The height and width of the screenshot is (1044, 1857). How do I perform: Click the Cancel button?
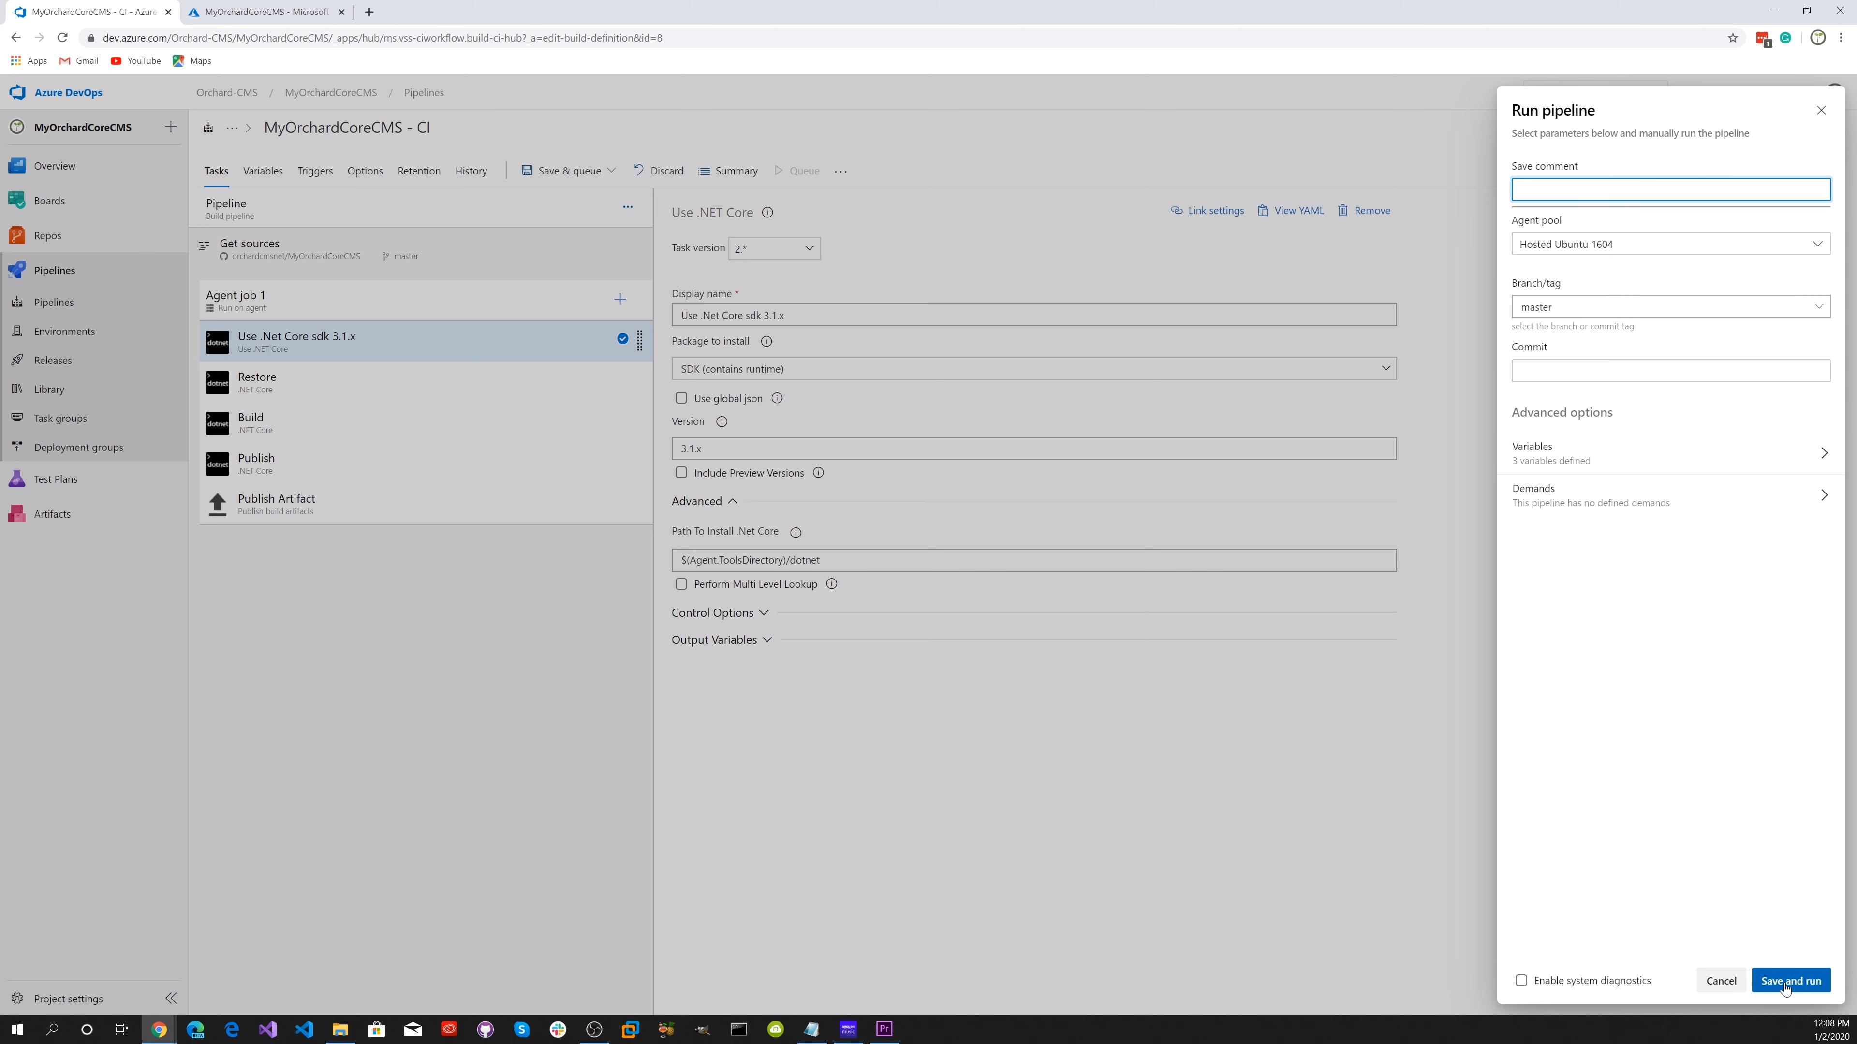(x=1721, y=981)
